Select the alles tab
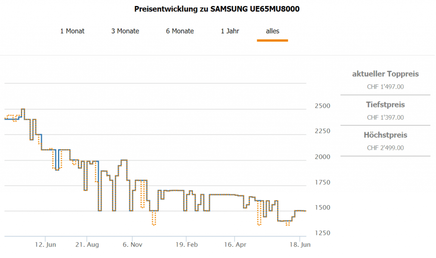The width and height of the screenshot is (436, 258). click(272, 31)
